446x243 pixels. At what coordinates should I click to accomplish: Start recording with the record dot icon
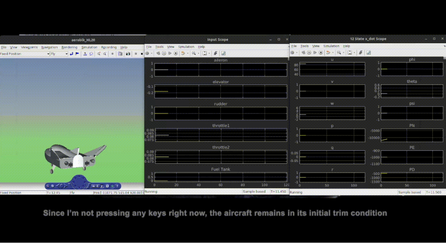[112, 54]
